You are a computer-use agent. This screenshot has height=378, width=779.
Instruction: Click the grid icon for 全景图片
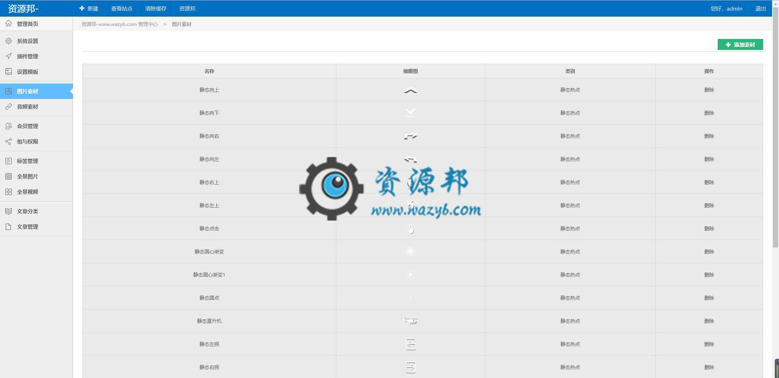click(9, 176)
